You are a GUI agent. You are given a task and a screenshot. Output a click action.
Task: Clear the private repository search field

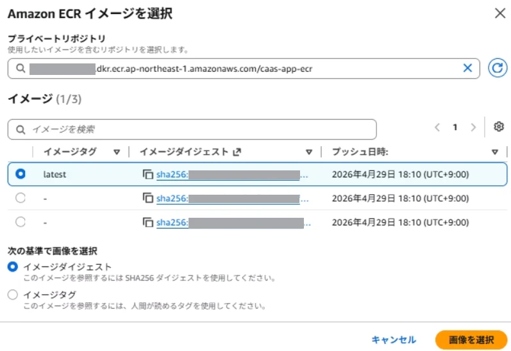coord(467,68)
